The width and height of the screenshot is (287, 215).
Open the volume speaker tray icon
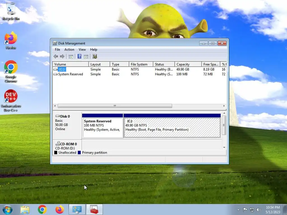click(x=259, y=210)
